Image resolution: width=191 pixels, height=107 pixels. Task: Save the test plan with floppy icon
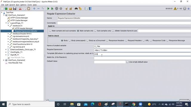[15, 9]
